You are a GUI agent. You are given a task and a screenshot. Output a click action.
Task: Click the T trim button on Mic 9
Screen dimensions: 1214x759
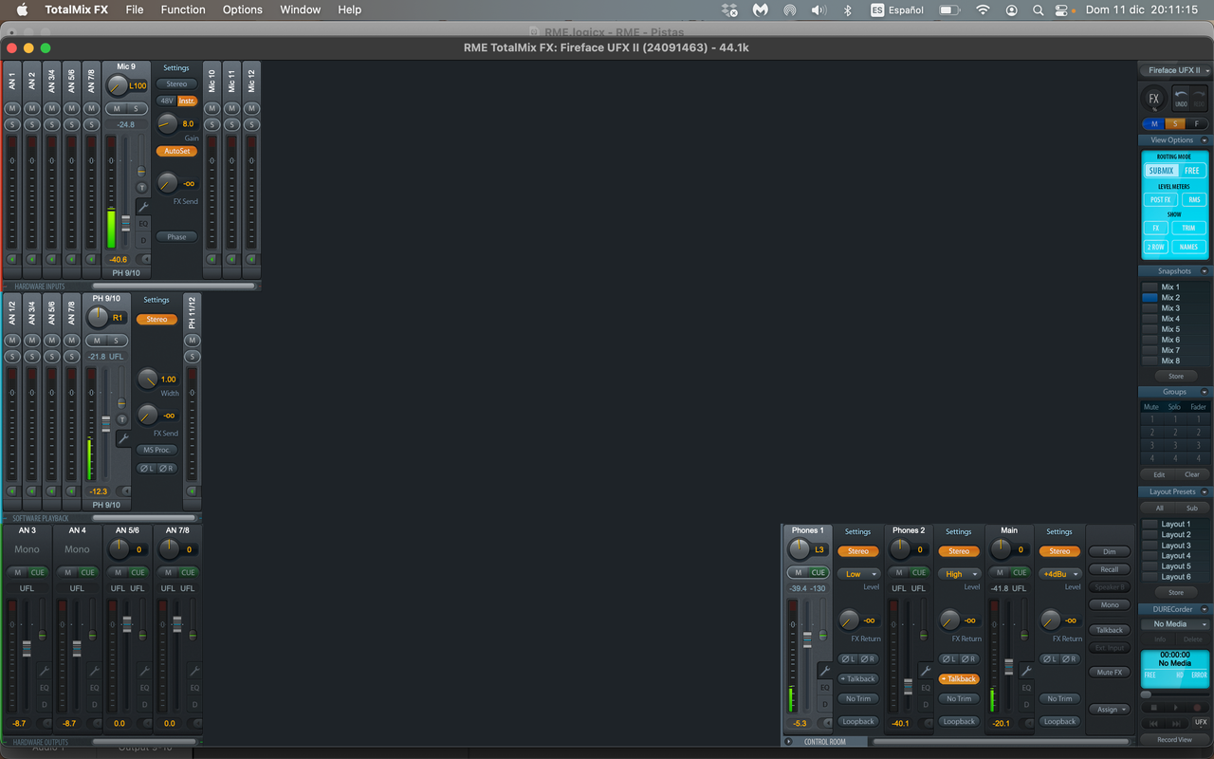pos(142,187)
